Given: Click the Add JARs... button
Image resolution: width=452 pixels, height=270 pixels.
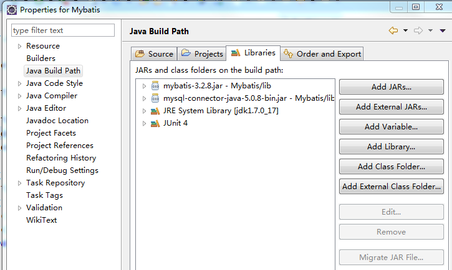Looking at the screenshot, I should pos(391,87).
